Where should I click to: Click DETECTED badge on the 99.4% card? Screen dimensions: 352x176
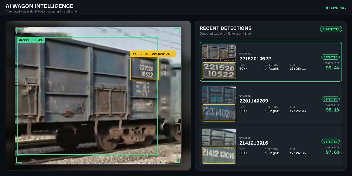(330, 57)
